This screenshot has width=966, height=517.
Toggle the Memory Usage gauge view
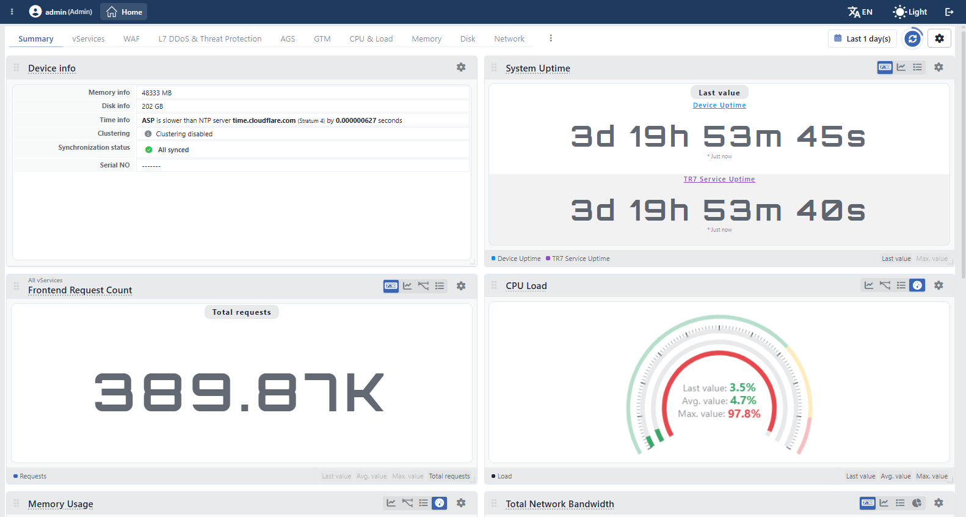pos(440,503)
